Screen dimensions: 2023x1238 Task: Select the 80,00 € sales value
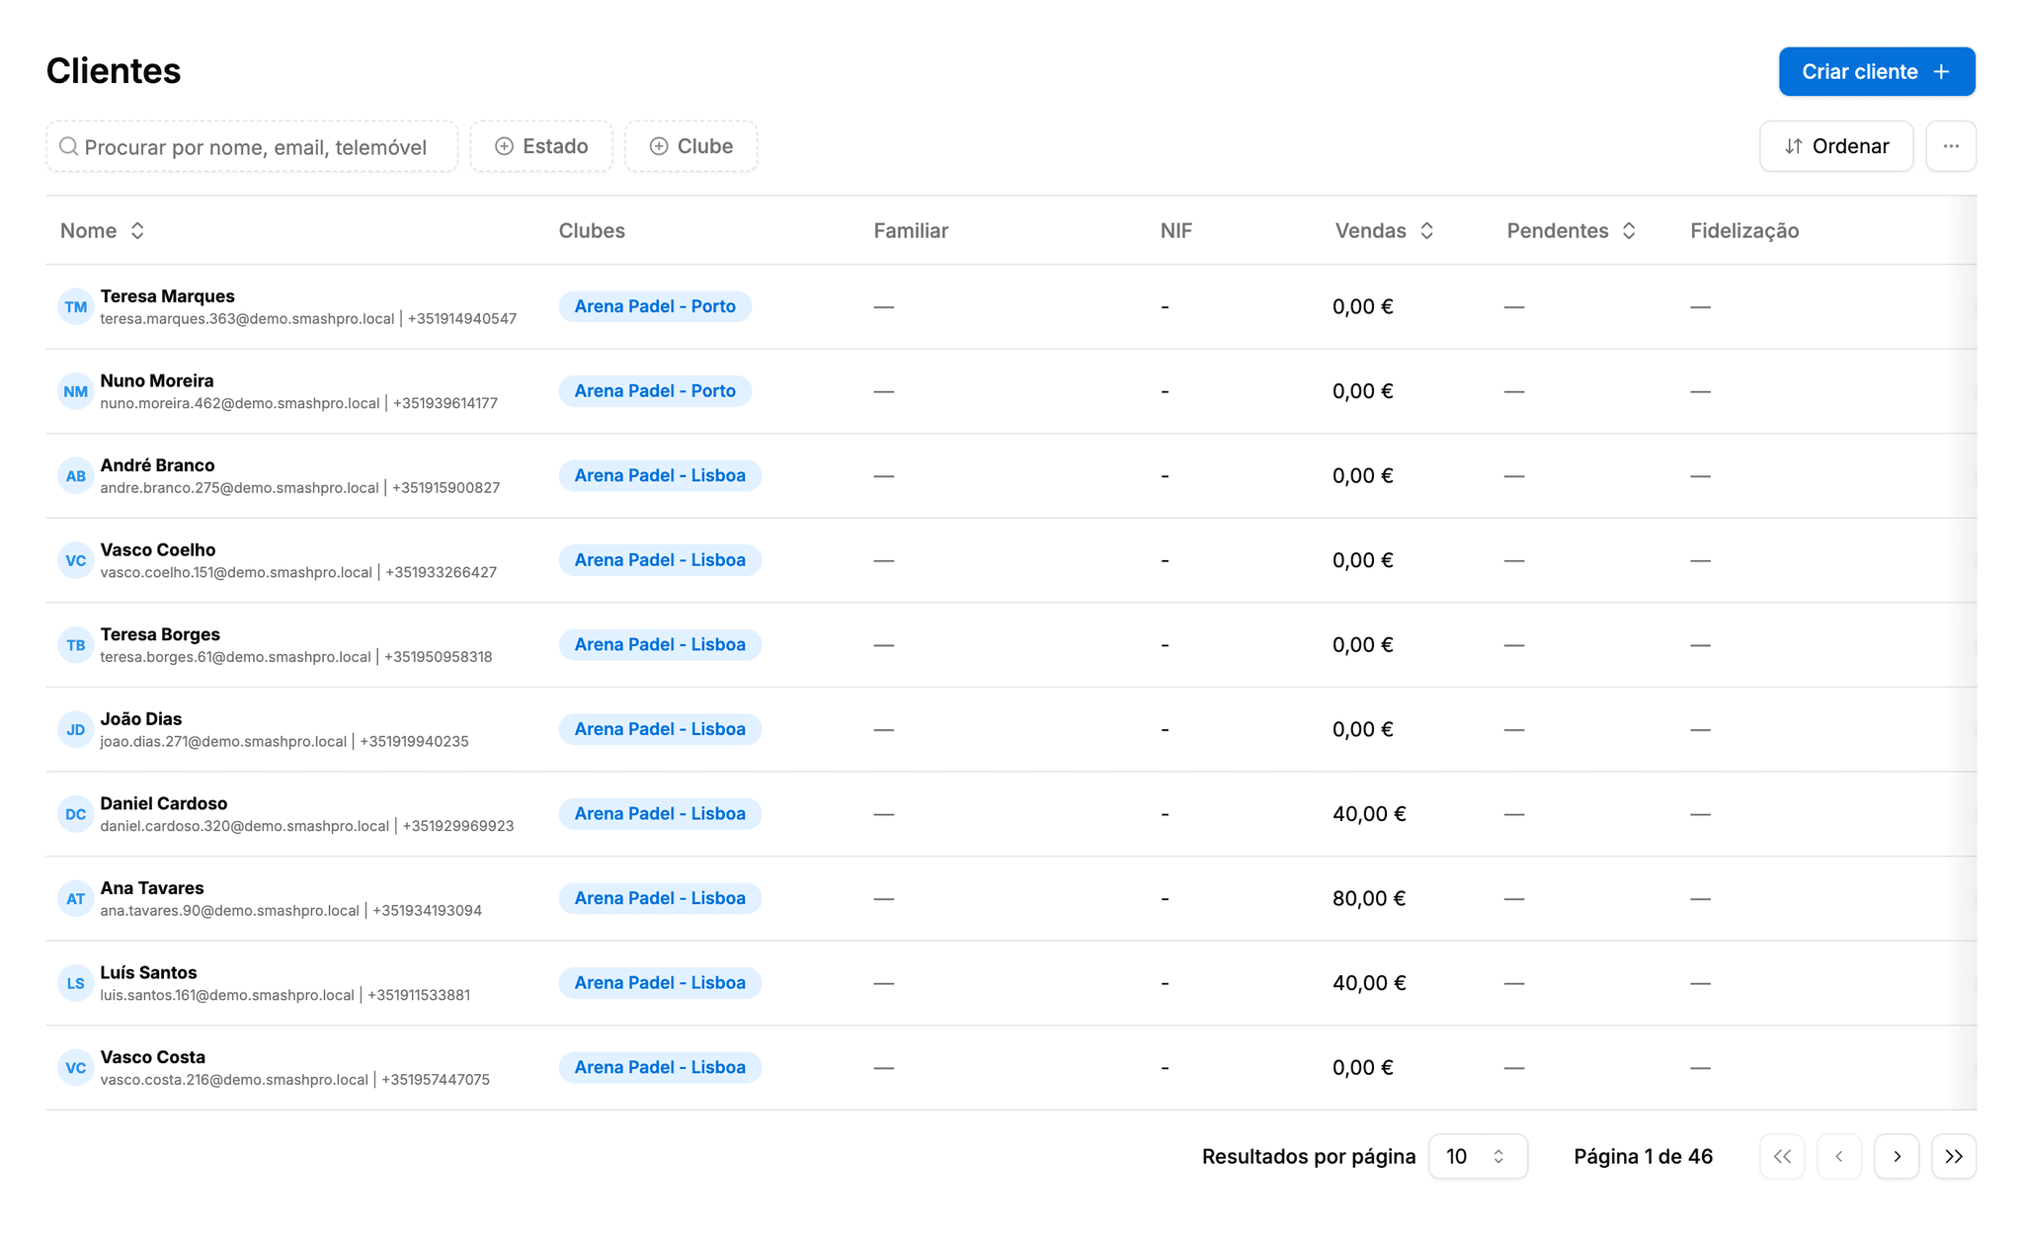(x=1368, y=898)
